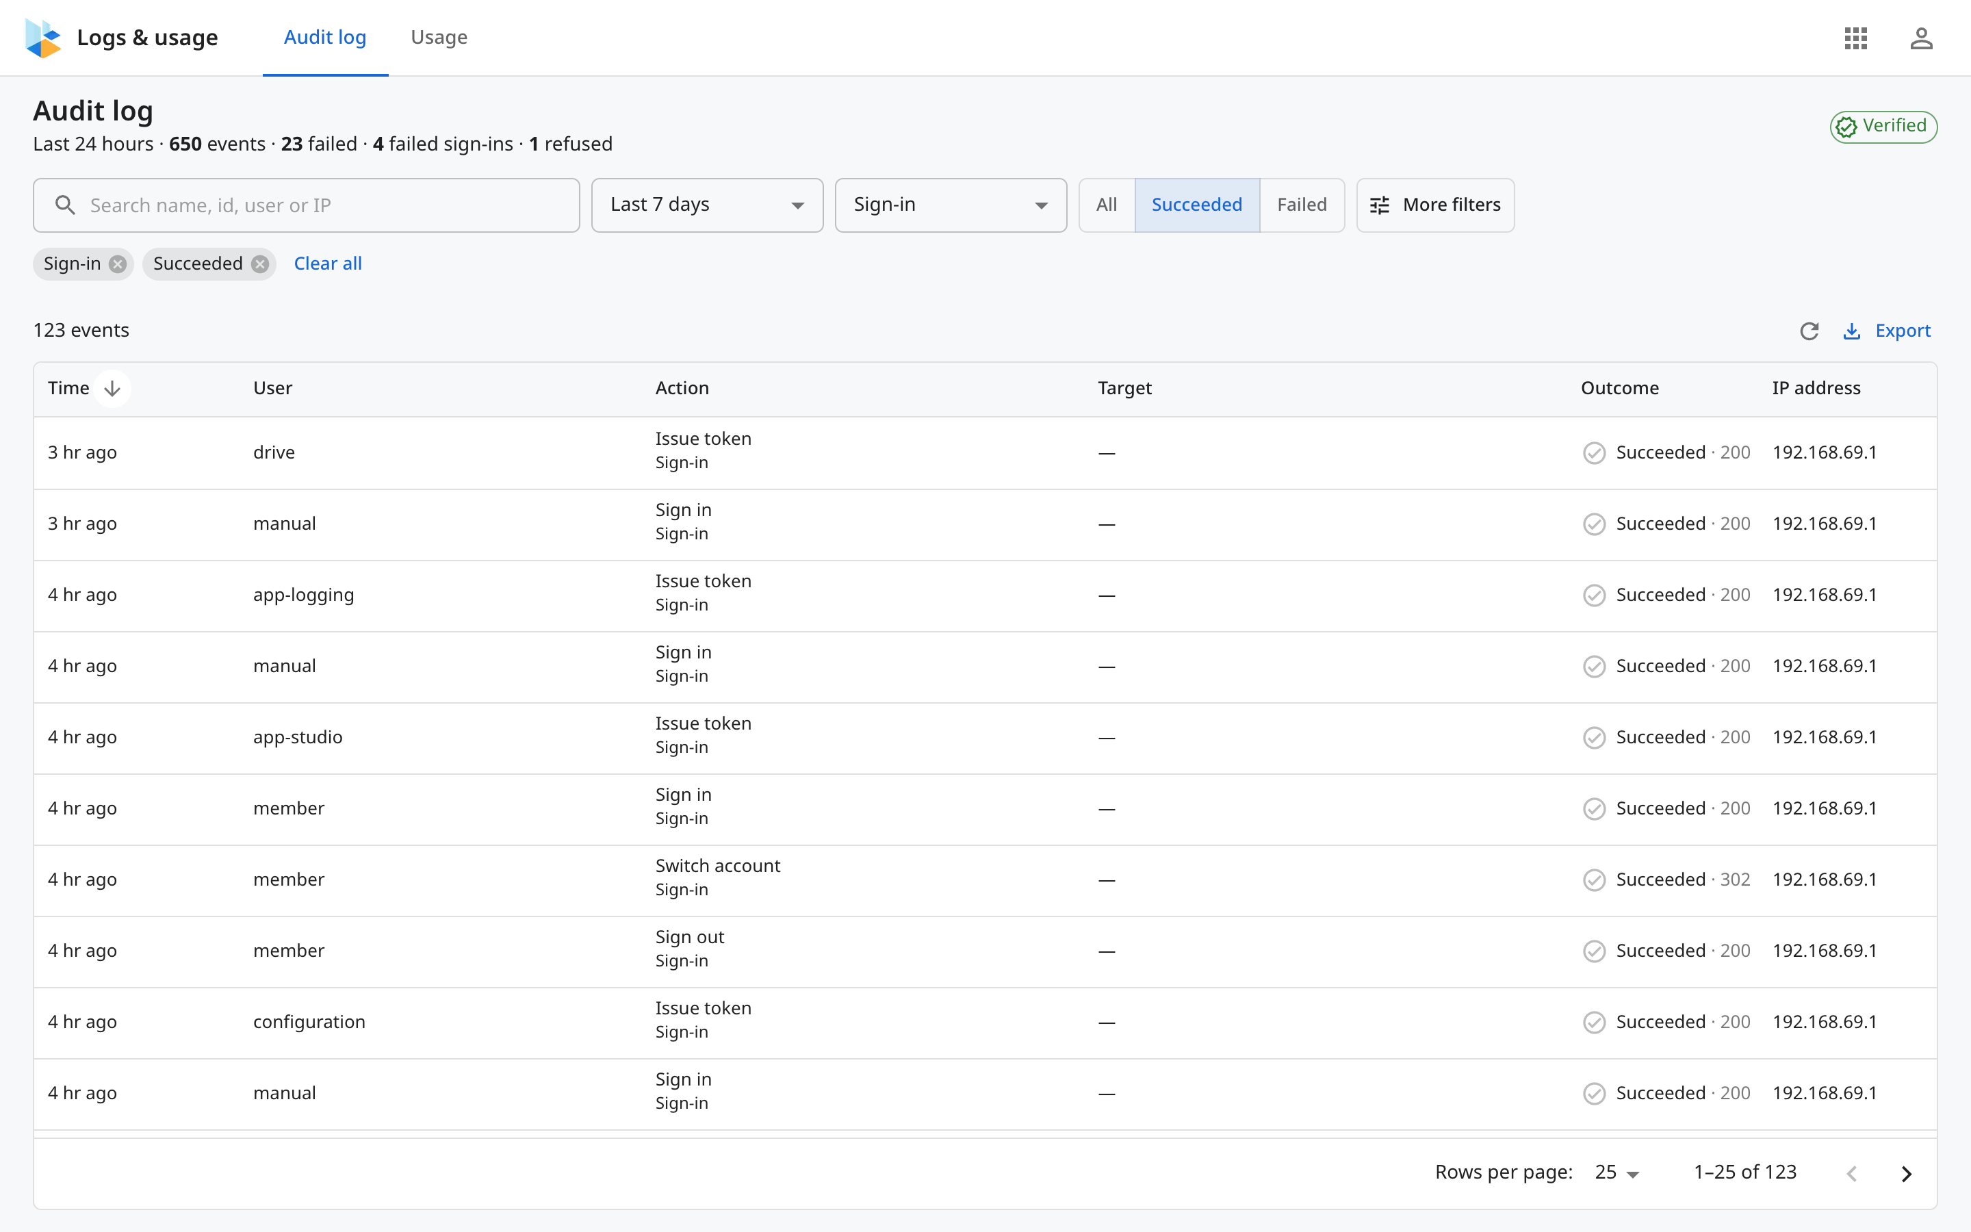Click success check icon in configuration row
The image size is (1971, 1232).
point(1594,1023)
